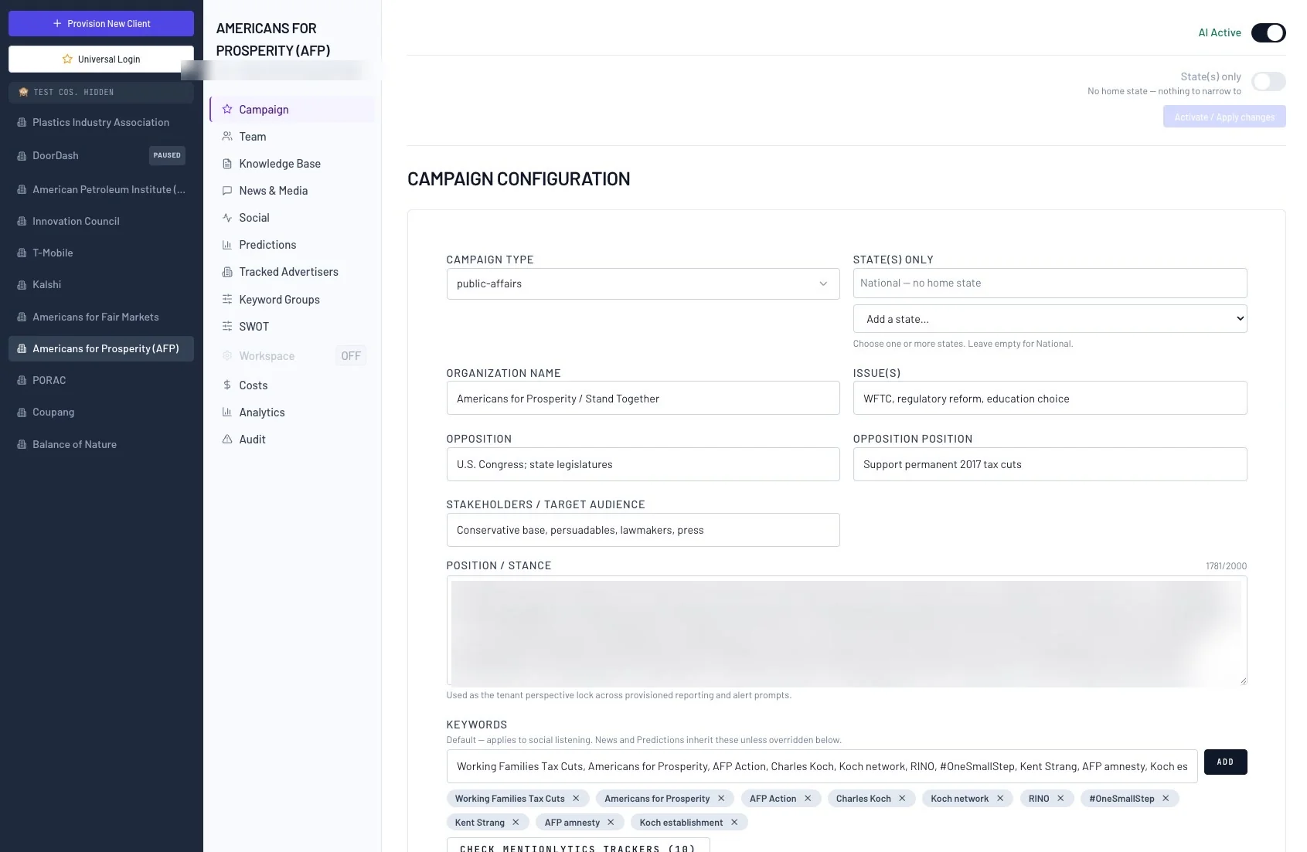
Task: Click Check Mentionlytics Trackers button
Action: pyautogui.click(x=578, y=847)
